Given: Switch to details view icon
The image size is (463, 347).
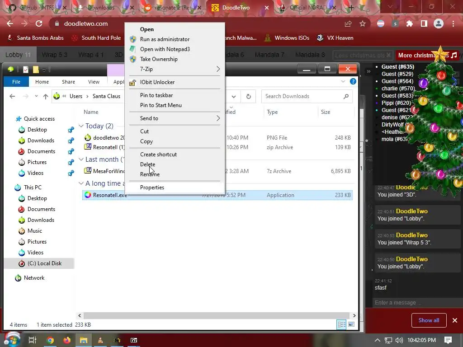Looking at the screenshot, I should (x=342, y=324).
